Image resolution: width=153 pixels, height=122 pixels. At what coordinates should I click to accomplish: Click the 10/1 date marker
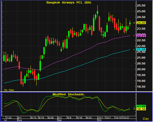[x=101, y=118]
